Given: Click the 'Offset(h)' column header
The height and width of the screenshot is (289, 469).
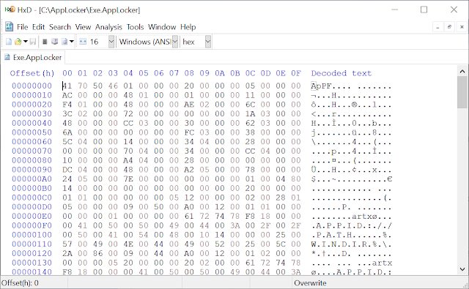Looking at the screenshot, I should pos(32,73).
